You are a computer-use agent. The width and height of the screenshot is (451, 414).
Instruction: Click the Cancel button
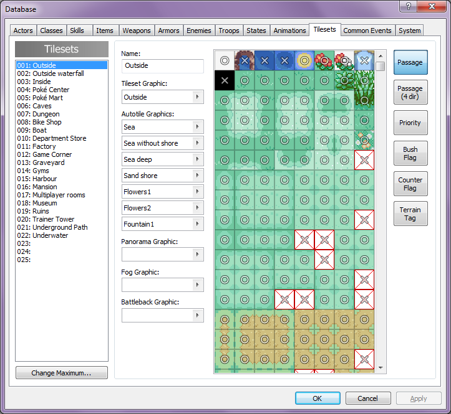coord(368,398)
